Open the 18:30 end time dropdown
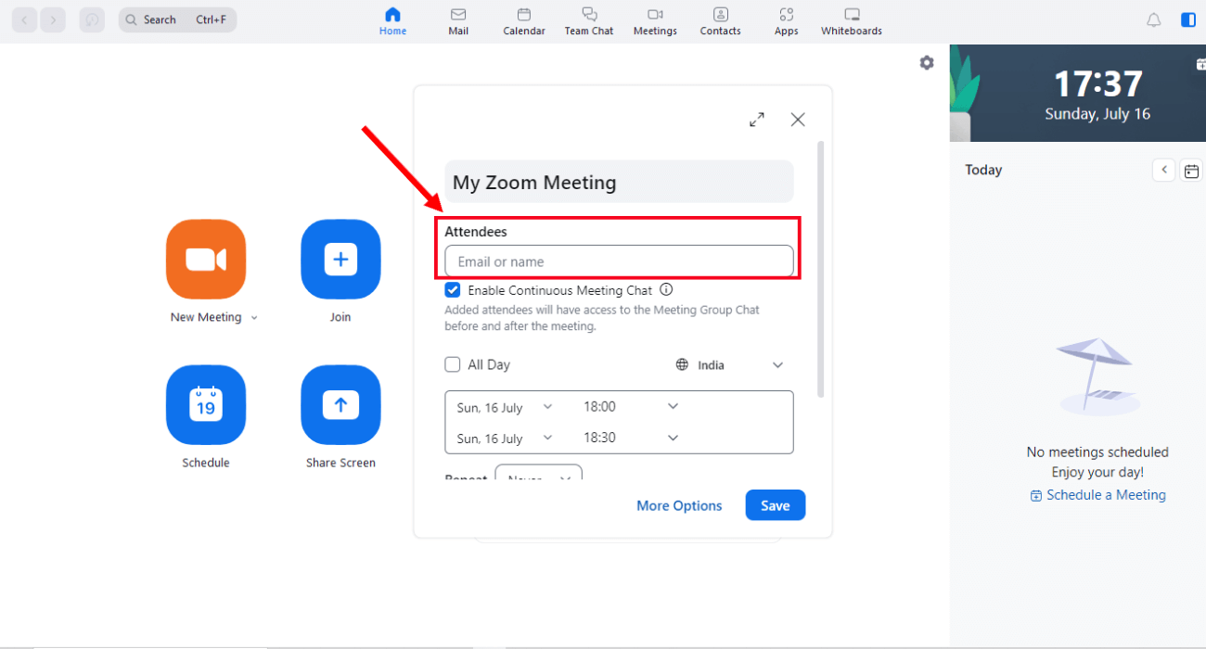1206x649 pixels. click(x=631, y=438)
